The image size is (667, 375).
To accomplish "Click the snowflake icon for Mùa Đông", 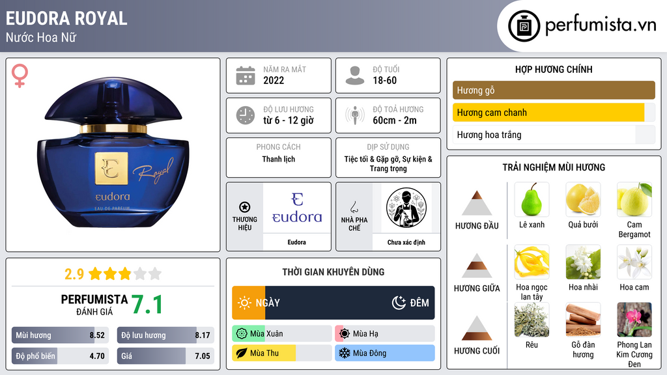I will pos(345,353).
